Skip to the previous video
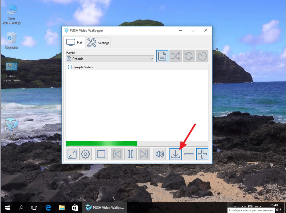286x213 pixels. pyautogui.click(x=117, y=154)
